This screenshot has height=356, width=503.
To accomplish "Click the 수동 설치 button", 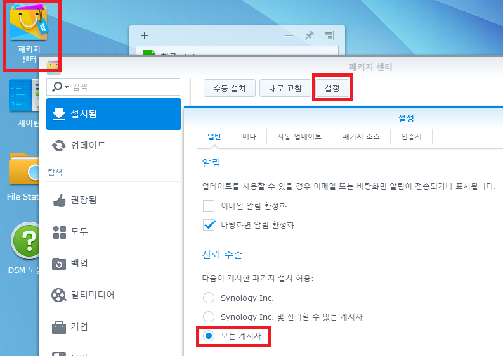I will click(x=229, y=88).
